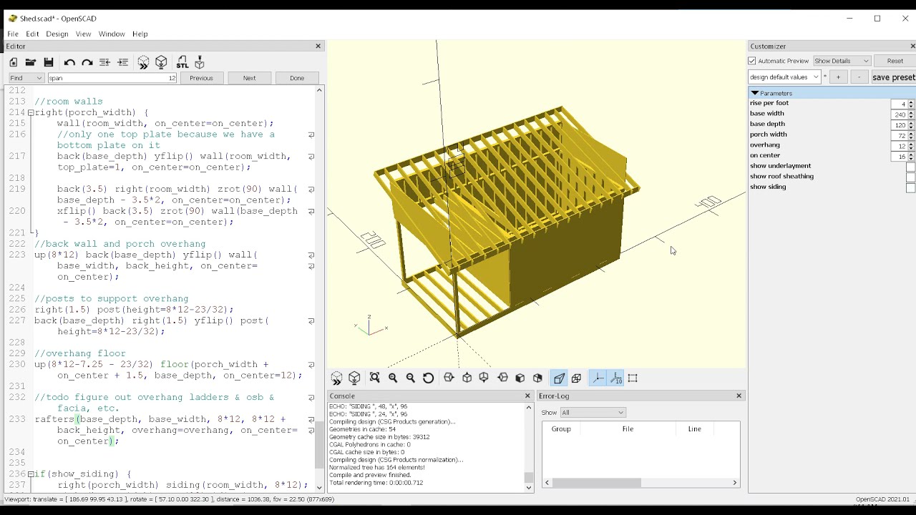Click the editor vertical scrollbar thumb
Image resolution: width=916 pixels, height=515 pixels.
tap(319, 443)
